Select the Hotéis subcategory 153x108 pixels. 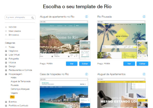click(14, 77)
